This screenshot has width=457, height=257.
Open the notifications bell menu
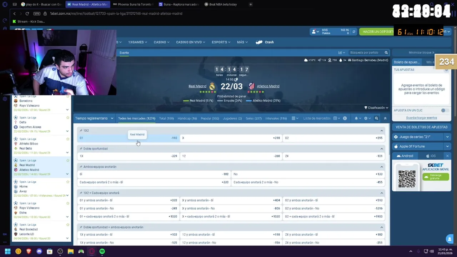click(357, 118)
